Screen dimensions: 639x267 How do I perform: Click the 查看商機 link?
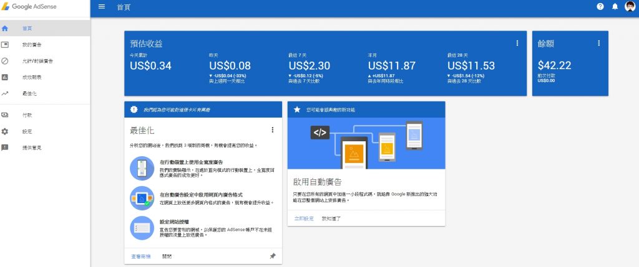click(x=140, y=256)
